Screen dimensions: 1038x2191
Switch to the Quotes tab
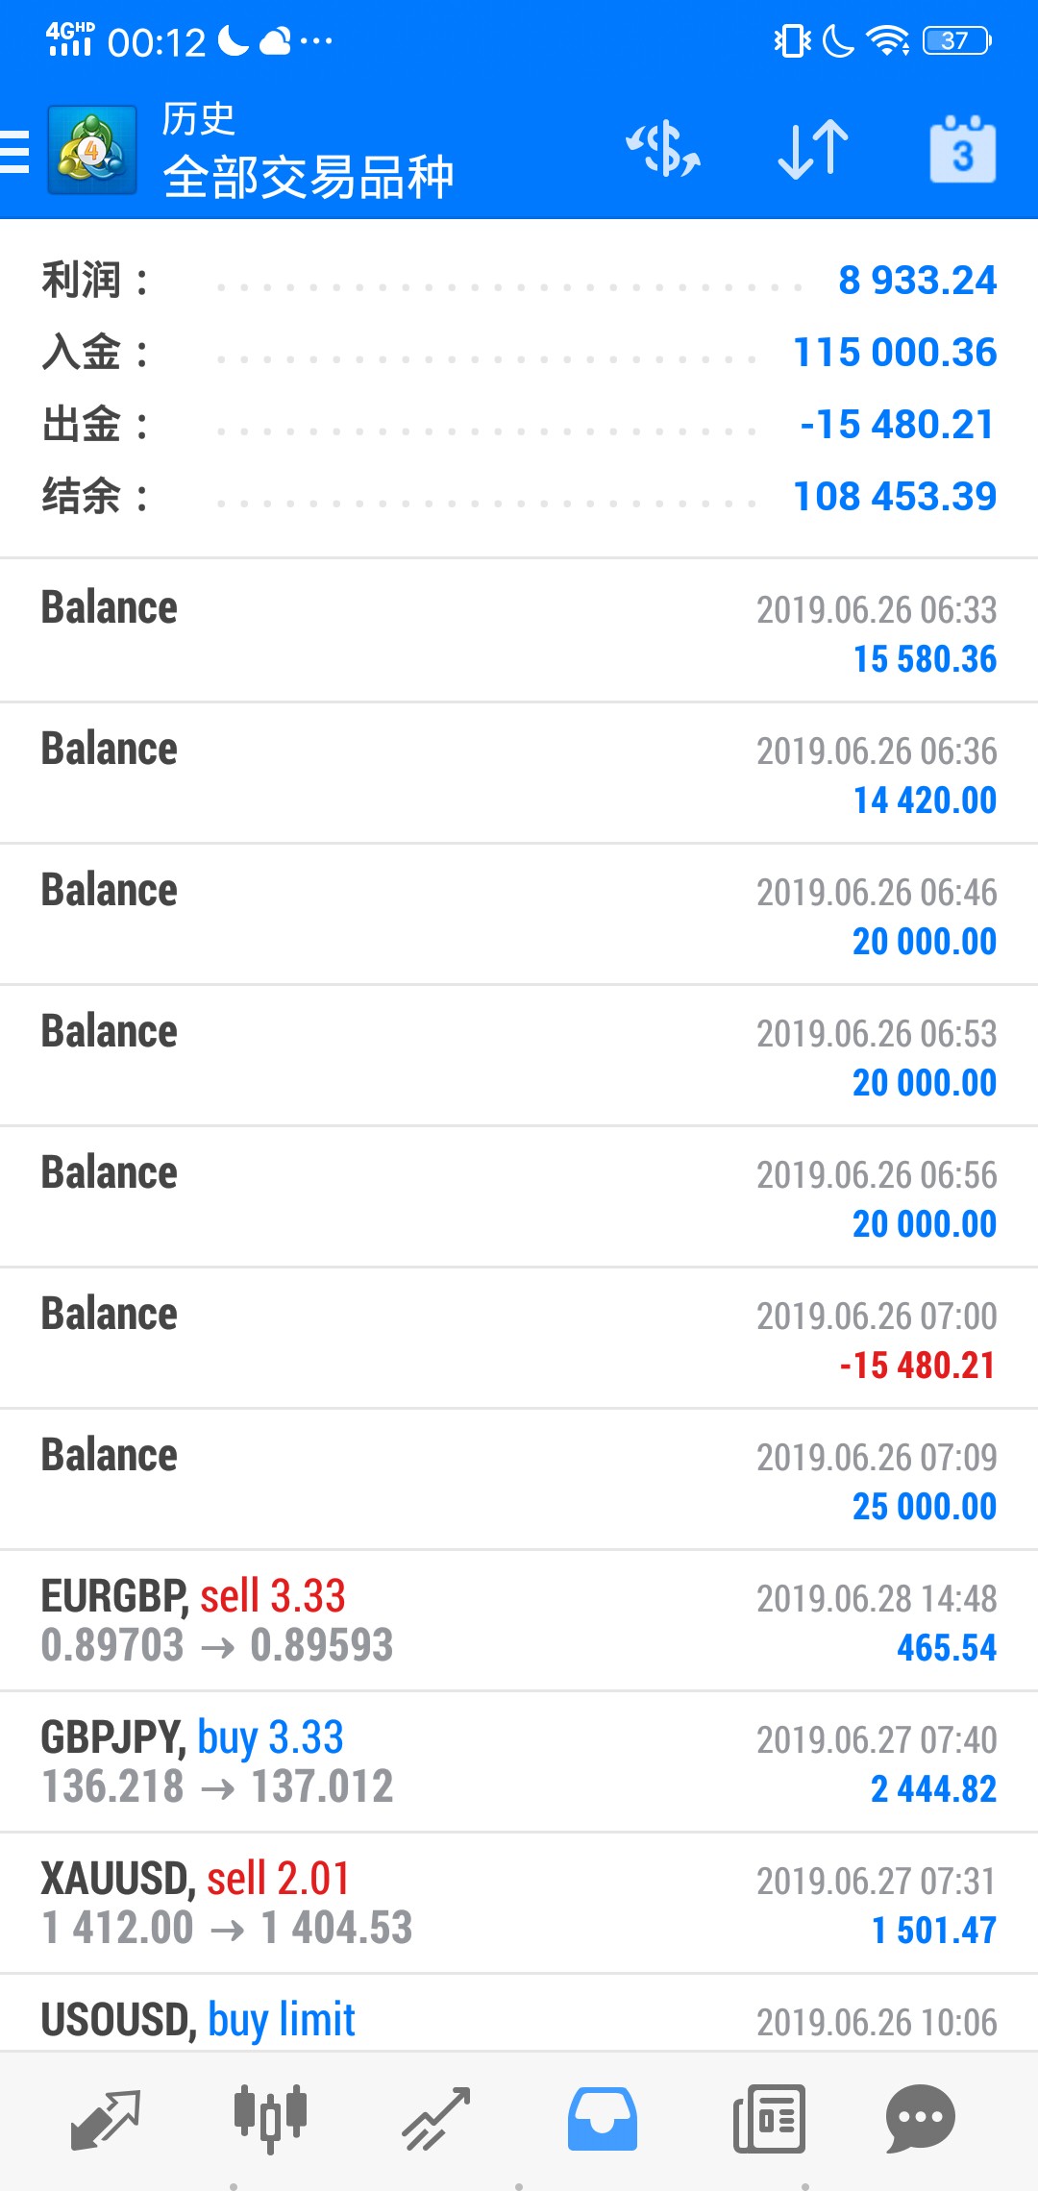pos(106,2119)
